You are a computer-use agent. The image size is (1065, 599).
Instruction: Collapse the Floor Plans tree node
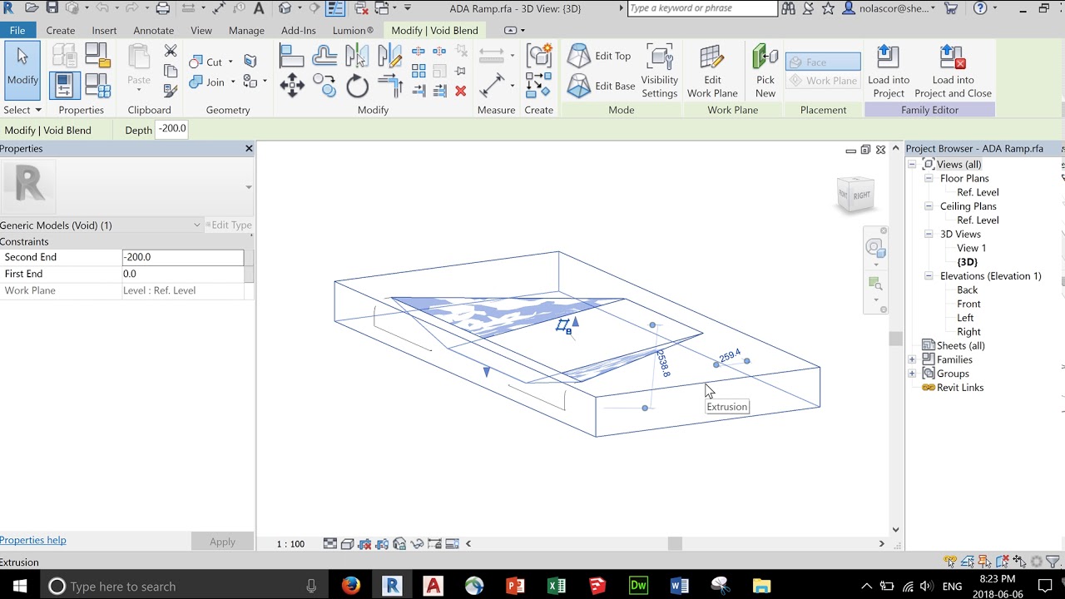929,178
